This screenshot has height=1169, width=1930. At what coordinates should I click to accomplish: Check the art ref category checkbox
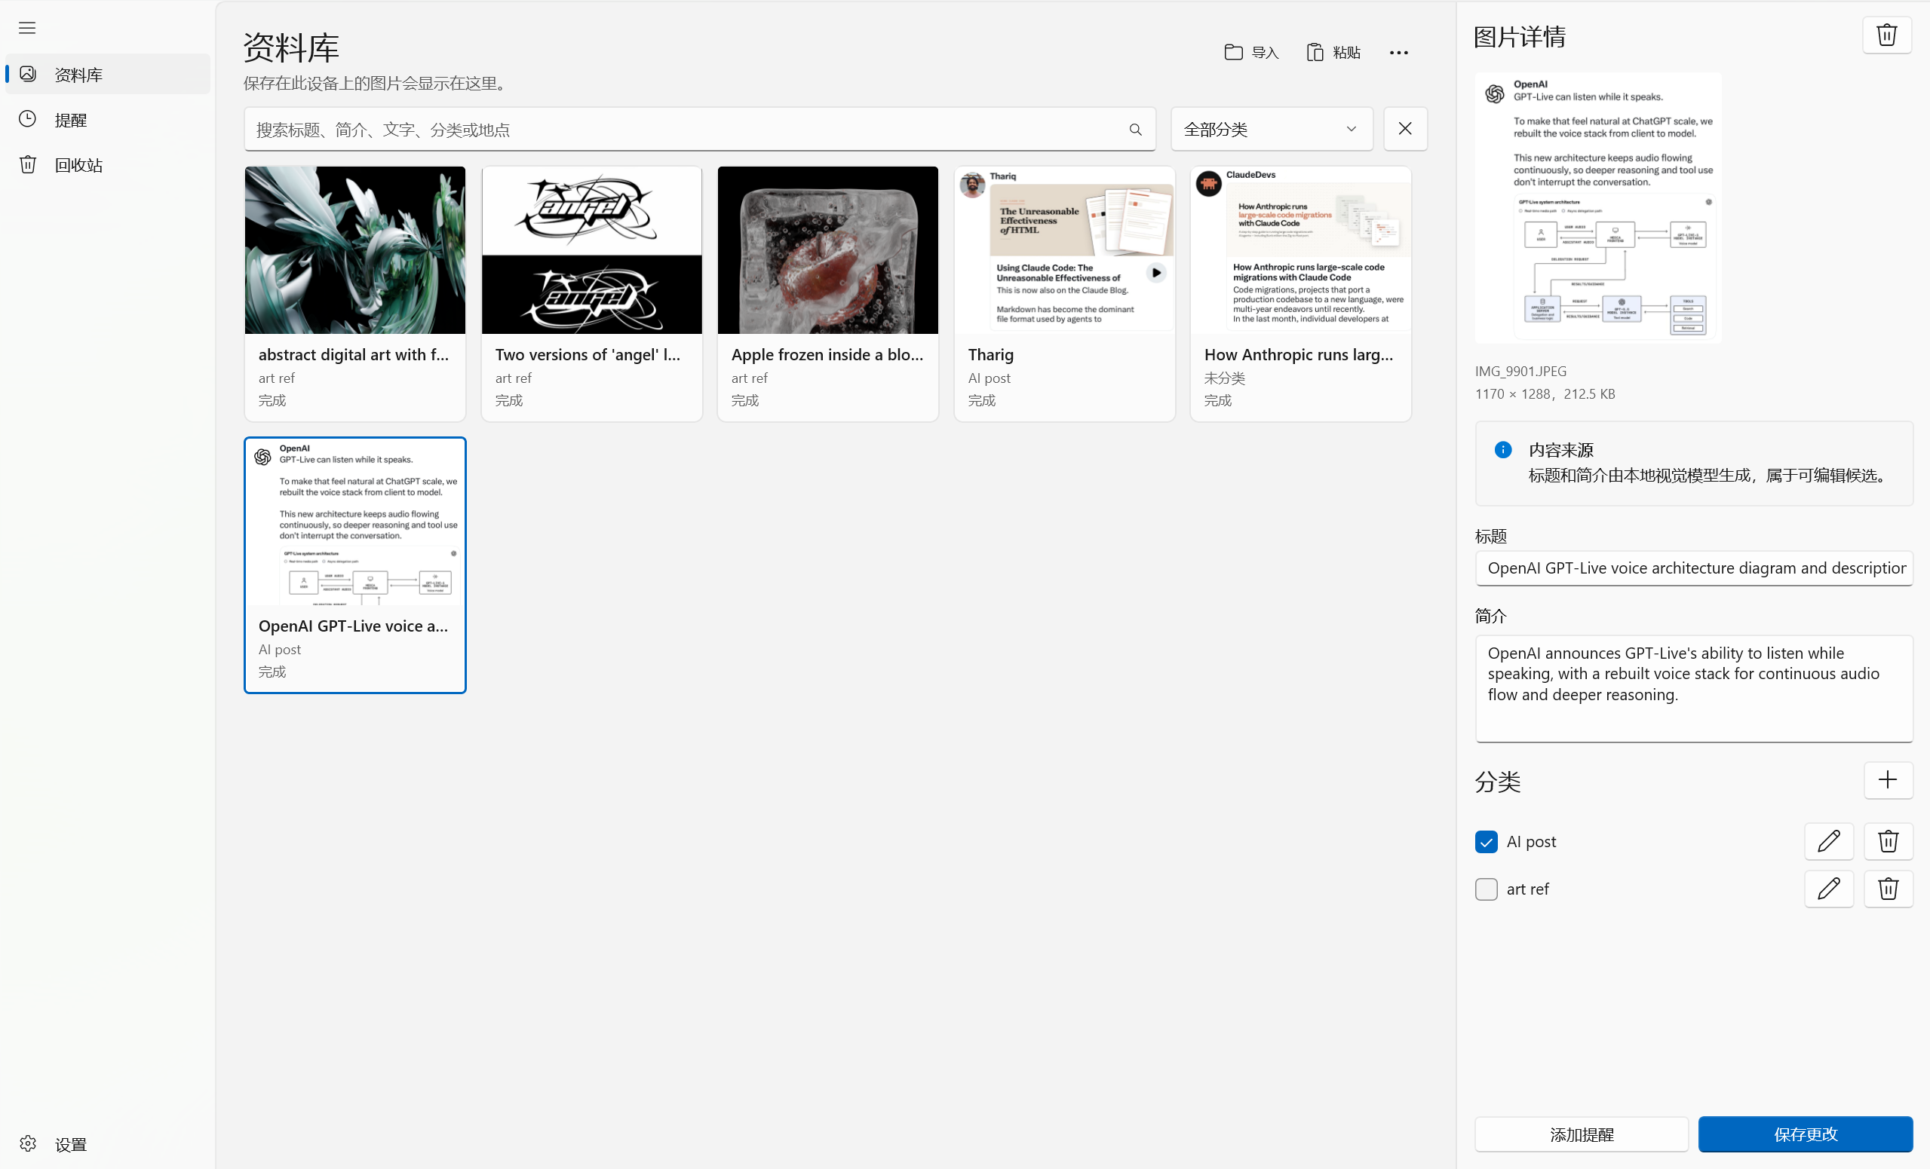coord(1486,889)
